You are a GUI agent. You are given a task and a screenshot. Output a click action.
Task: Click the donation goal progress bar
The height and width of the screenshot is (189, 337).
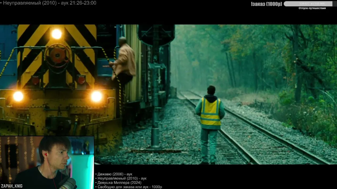coord(310,4)
